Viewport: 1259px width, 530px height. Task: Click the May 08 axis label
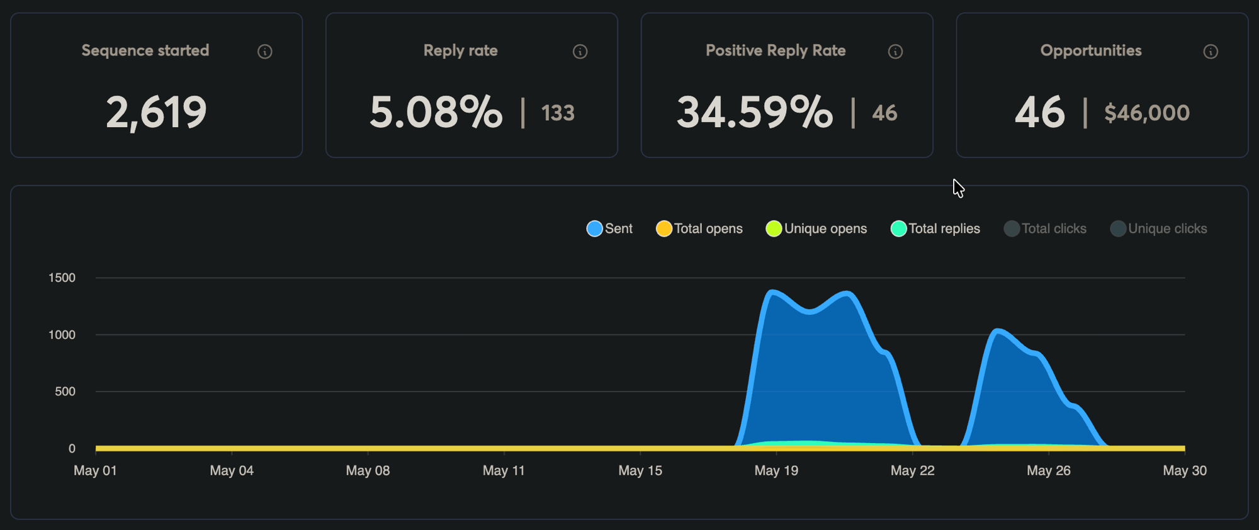click(368, 471)
